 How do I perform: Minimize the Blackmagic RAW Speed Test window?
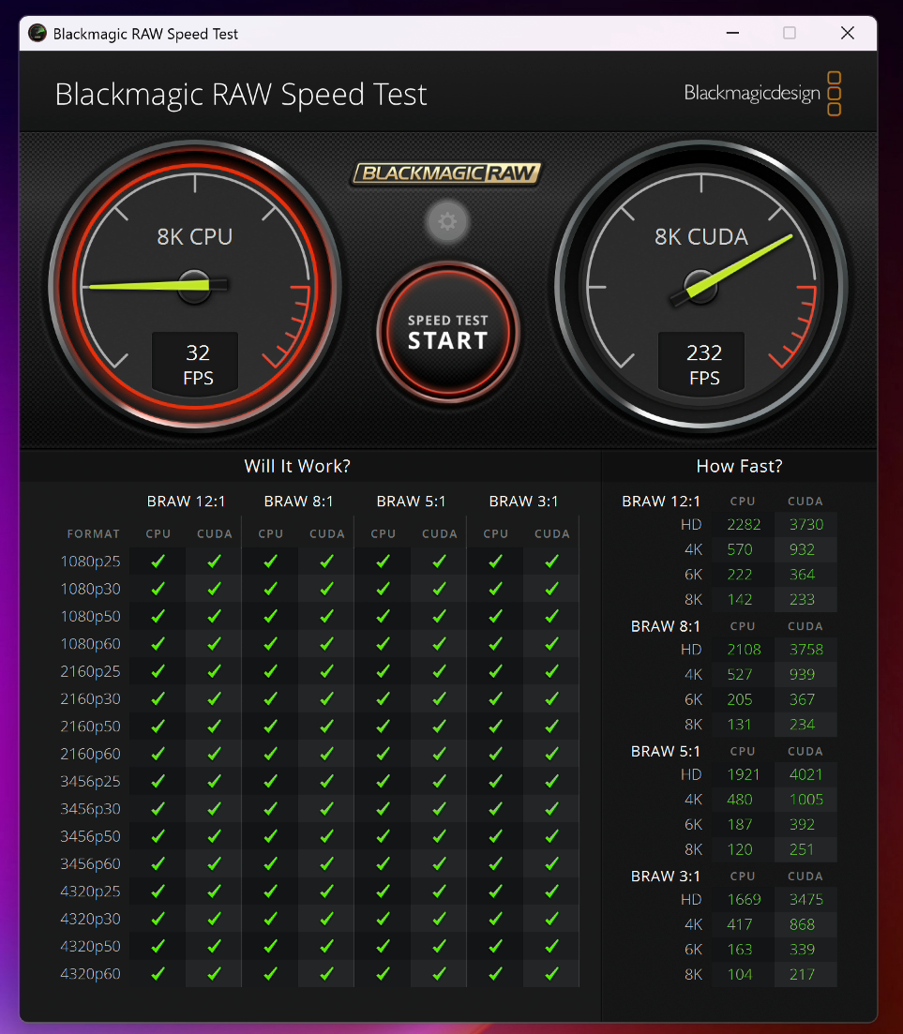pos(732,33)
